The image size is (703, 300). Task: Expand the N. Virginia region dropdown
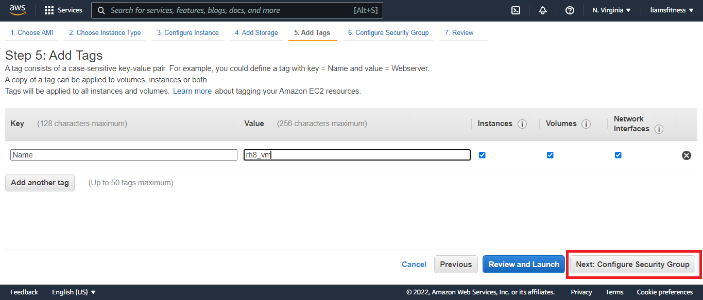611,10
